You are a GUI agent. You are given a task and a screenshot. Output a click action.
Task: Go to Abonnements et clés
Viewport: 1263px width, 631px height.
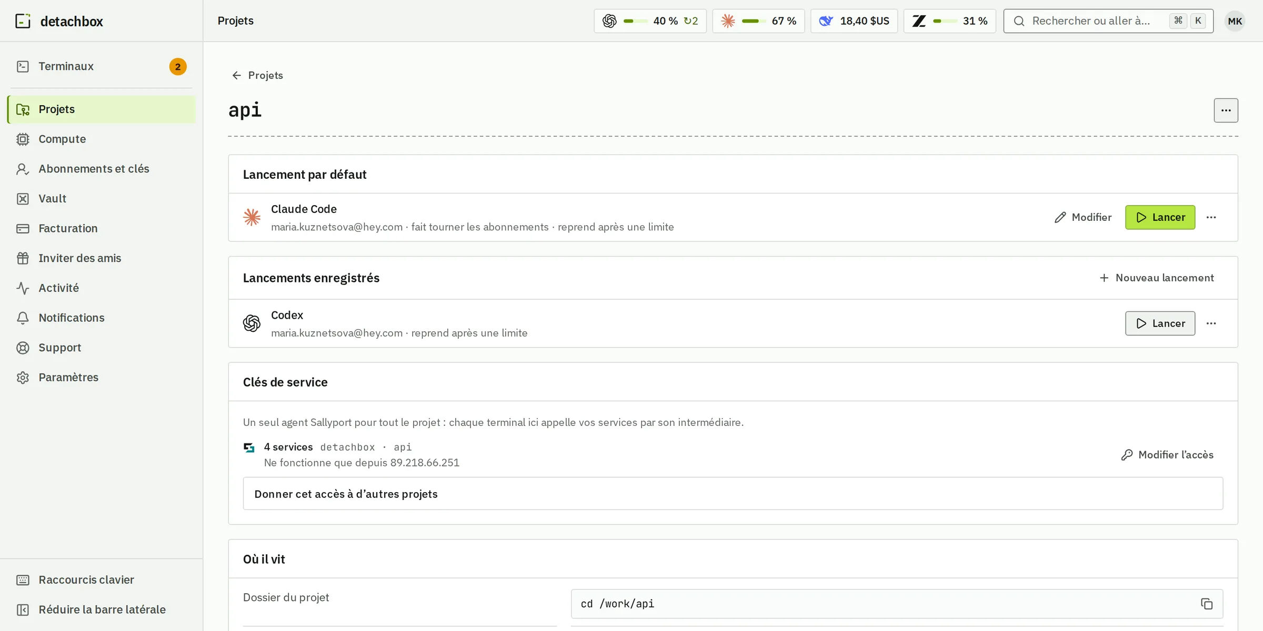(x=101, y=169)
